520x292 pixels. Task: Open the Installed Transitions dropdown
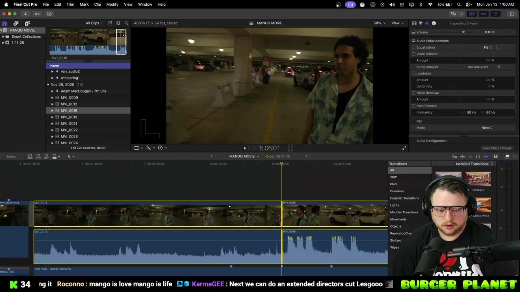[474, 164]
